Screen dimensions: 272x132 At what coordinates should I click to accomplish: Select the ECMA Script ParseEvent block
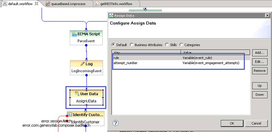pos(86,38)
